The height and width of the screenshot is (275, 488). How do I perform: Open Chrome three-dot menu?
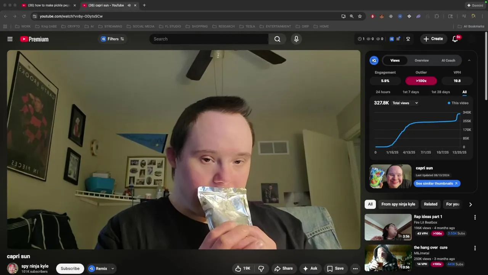coord(482,16)
